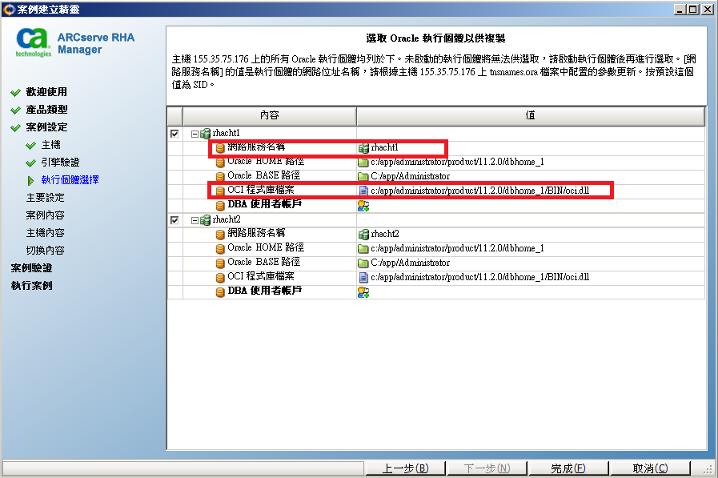Click rhacht2 Oracle HOME path value
Viewport: 718px width, 478px height.
[457, 249]
